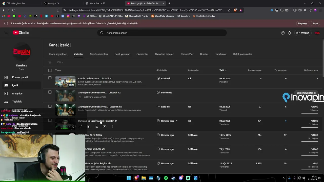Open the help question mark icon
The height and width of the screenshot is (182, 324).
point(283,33)
